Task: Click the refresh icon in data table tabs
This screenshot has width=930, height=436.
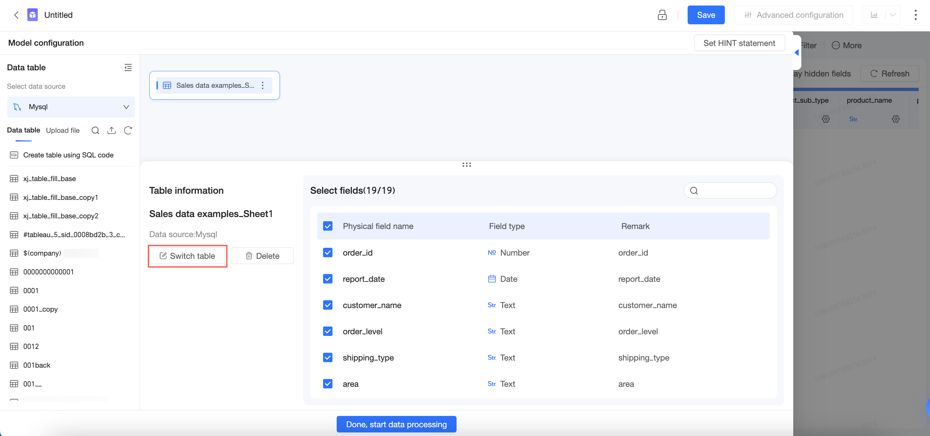Action: coord(128,130)
